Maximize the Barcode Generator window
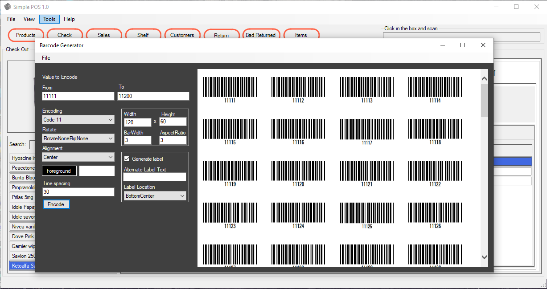The height and width of the screenshot is (289, 547). (462, 45)
